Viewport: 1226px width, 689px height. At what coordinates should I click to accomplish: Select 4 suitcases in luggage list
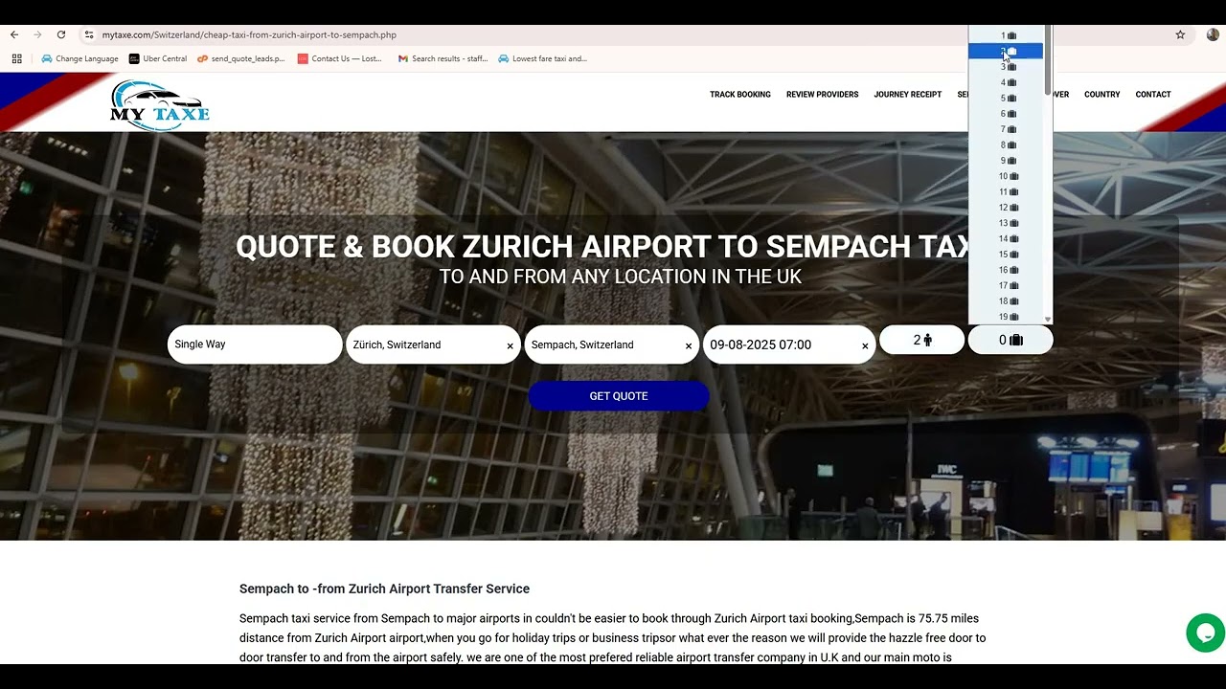(x=1006, y=82)
